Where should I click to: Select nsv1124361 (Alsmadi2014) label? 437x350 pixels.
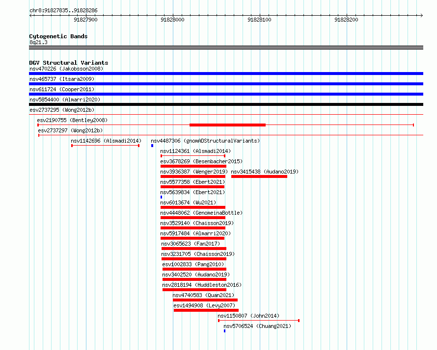[195, 151]
